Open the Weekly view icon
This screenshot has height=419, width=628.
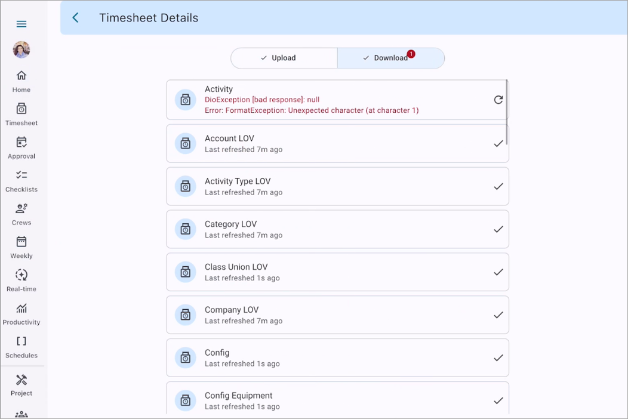pyautogui.click(x=21, y=245)
